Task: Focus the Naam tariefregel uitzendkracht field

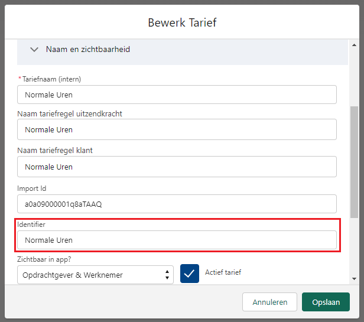Action: (177, 129)
